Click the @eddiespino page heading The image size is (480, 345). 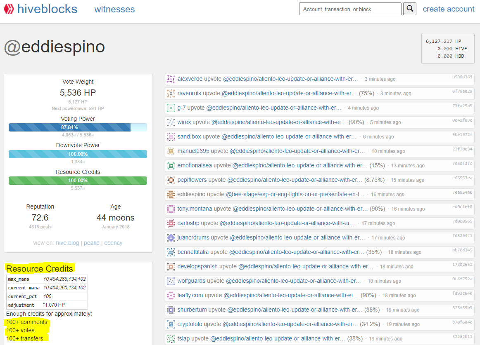55,47
